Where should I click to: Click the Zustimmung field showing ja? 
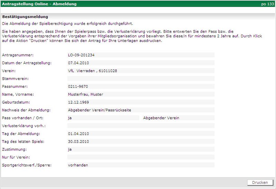coord(141,149)
